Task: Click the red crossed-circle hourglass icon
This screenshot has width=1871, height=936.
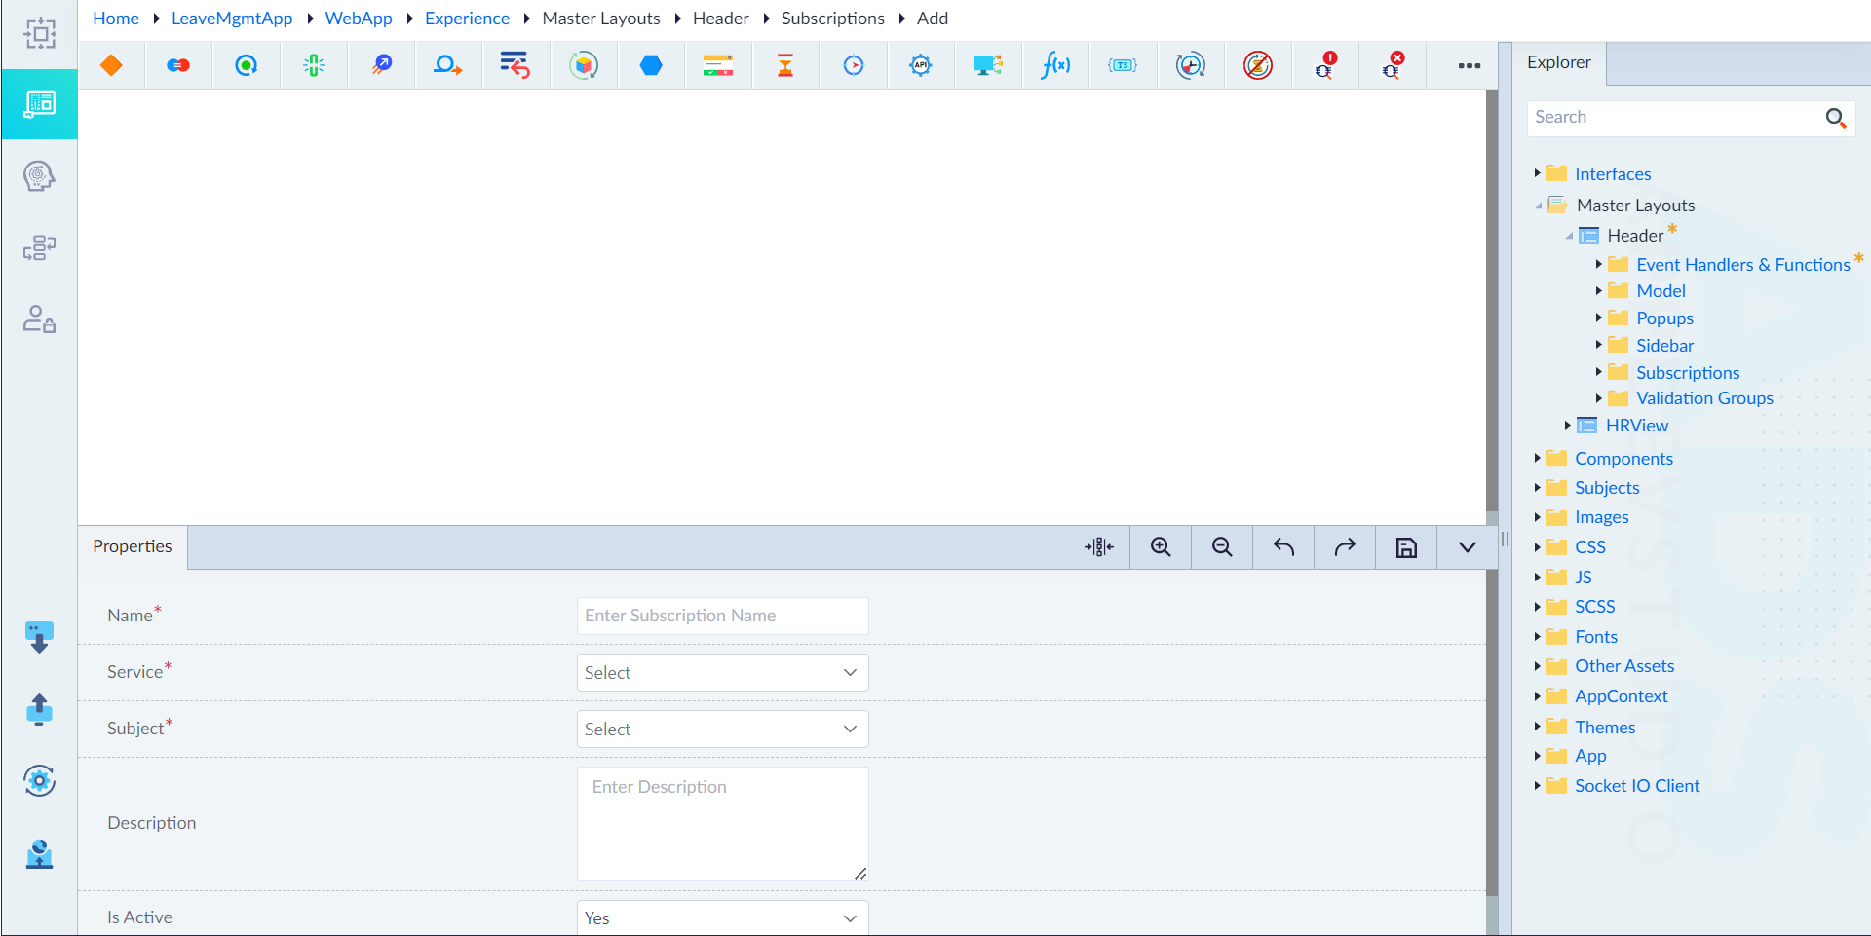Action: point(1258,65)
